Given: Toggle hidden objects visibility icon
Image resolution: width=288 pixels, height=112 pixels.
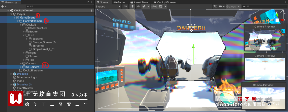Looking at the screenshot, I should click(154, 6).
